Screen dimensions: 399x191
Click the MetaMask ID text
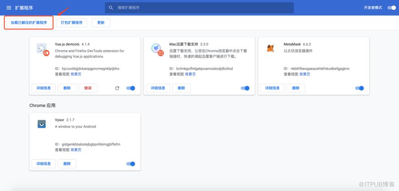[317, 68]
